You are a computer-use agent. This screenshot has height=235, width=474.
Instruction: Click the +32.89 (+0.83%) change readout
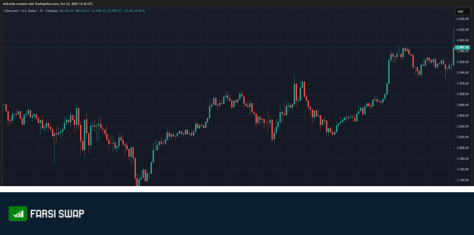coord(134,11)
